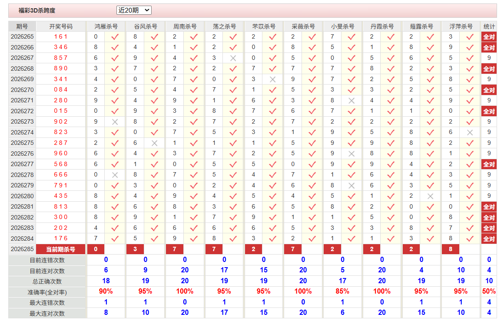Click the 采薇杀号 column header

pos(303,26)
